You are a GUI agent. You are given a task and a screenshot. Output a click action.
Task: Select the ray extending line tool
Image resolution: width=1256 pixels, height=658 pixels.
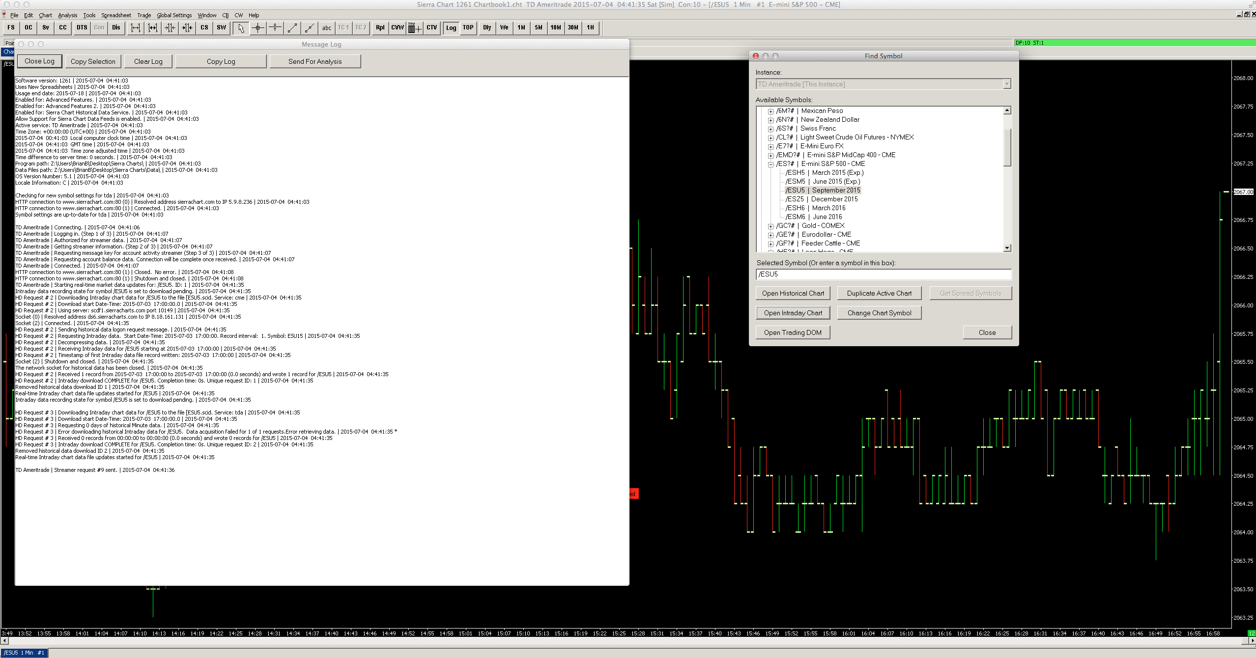tap(310, 28)
